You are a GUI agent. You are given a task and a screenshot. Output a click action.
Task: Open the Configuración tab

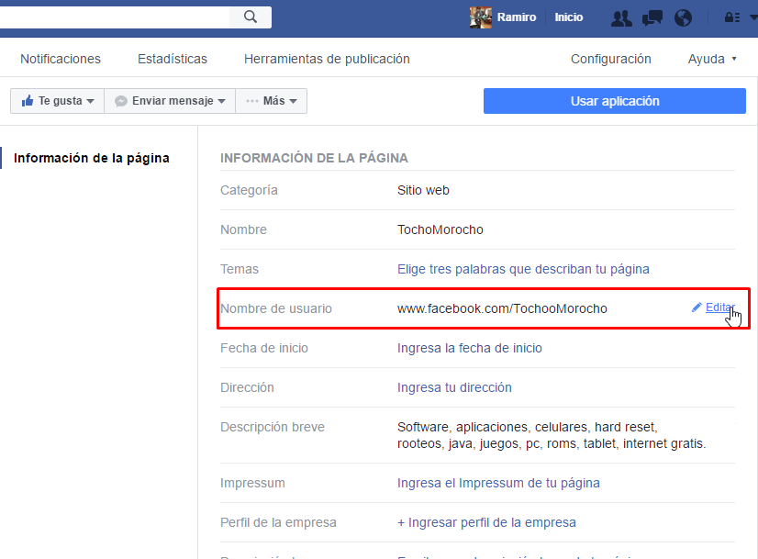(x=610, y=59)
